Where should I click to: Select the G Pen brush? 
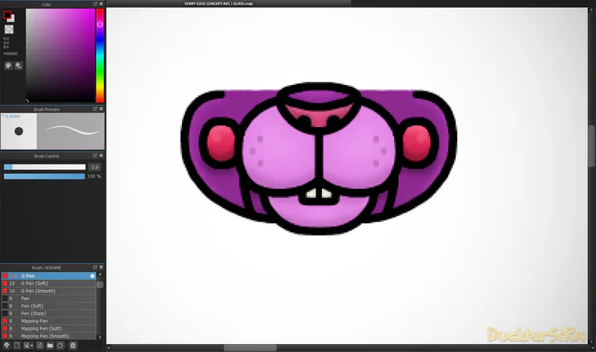coord(48,276)
